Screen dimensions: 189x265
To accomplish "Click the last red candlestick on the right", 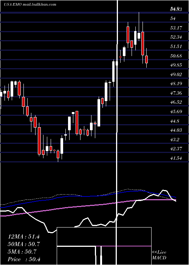I will [147, 59].
